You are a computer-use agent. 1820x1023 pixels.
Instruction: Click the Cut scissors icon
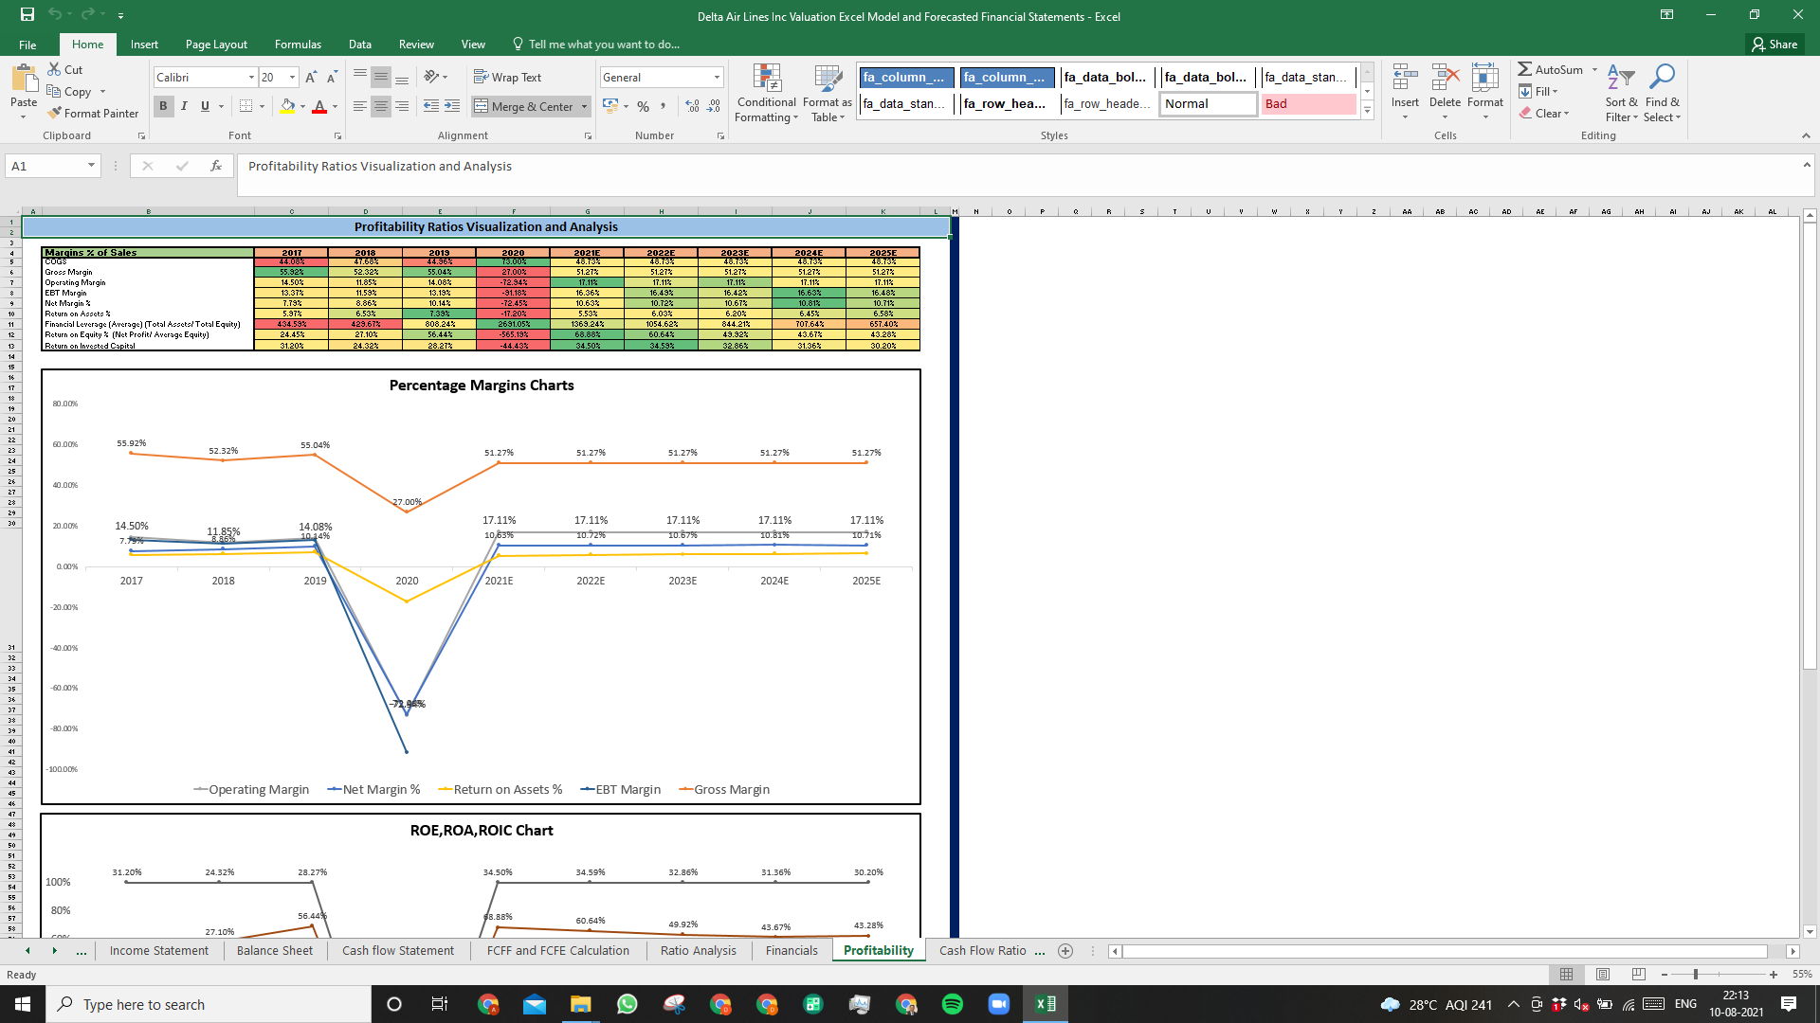[54, 69]
